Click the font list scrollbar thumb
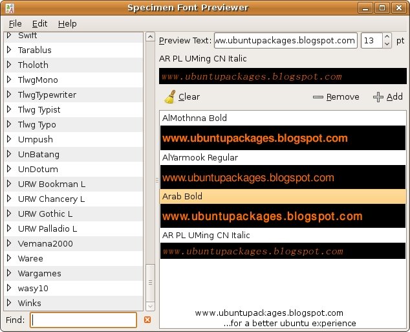The height and width of the screenshot is (332, 410). [150, 283]
